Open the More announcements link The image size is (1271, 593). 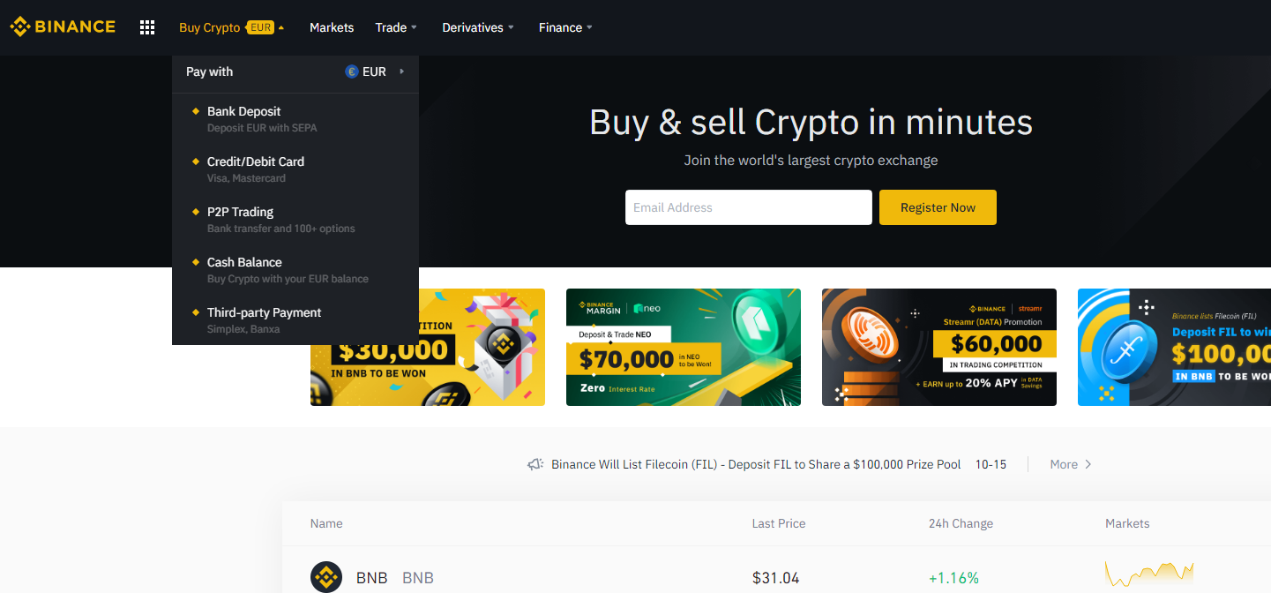(x=1071, y=464)
